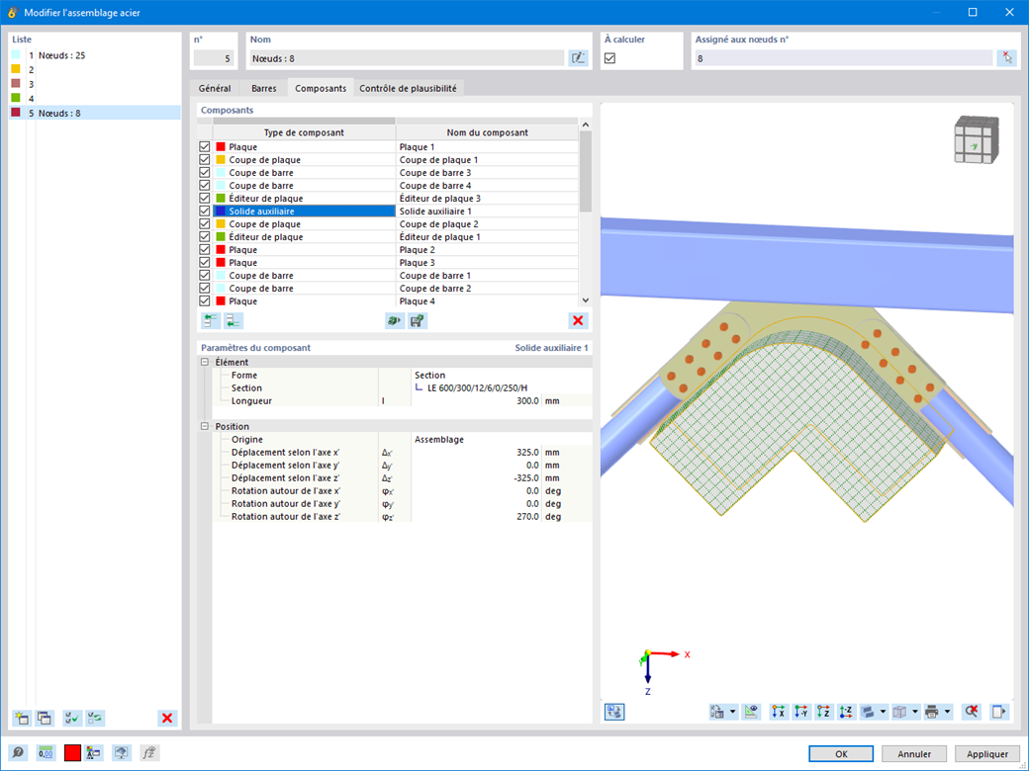1029x771 pixels.
Task: Toggle checkbox for Solide auxiliaire 1
Action: coord(205,212)
